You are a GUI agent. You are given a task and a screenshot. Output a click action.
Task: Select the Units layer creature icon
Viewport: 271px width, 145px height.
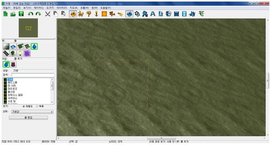point(81,14)
